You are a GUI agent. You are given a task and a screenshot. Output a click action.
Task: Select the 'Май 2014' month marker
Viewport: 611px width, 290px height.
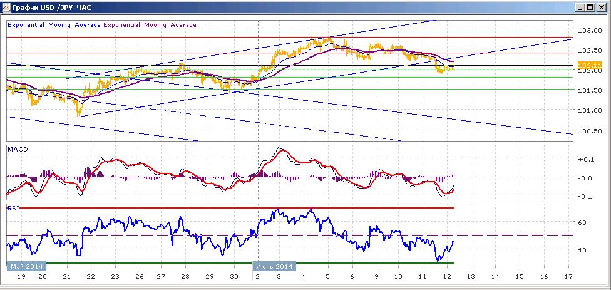[26, 266]
